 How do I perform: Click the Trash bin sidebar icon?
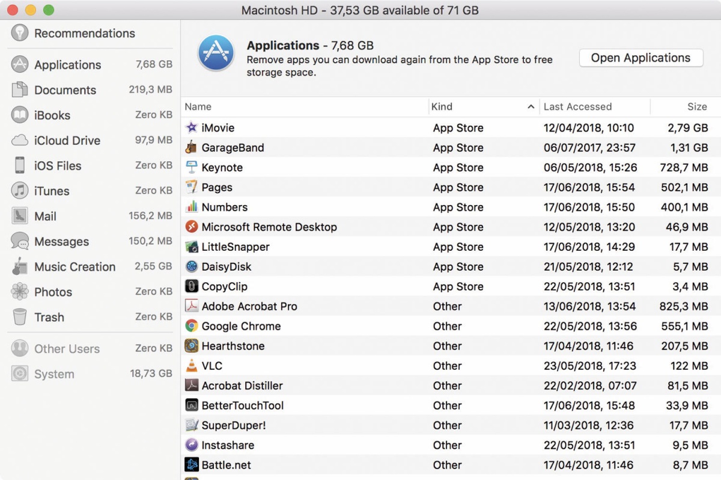pos(20,317)
